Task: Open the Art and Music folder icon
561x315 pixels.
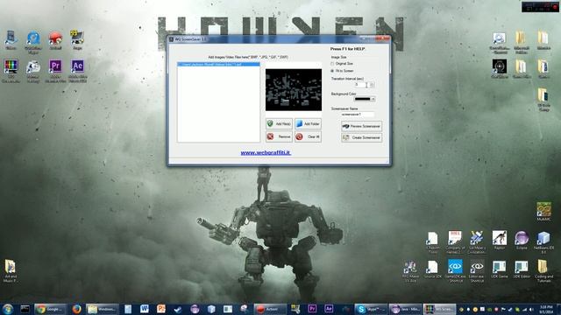Action: (11, 271)
